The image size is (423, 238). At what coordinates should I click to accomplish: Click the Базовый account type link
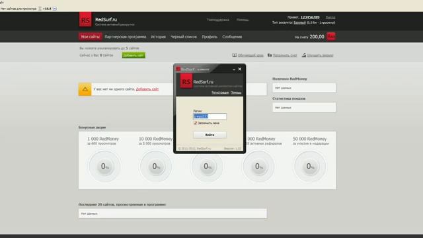coord(299,22)
